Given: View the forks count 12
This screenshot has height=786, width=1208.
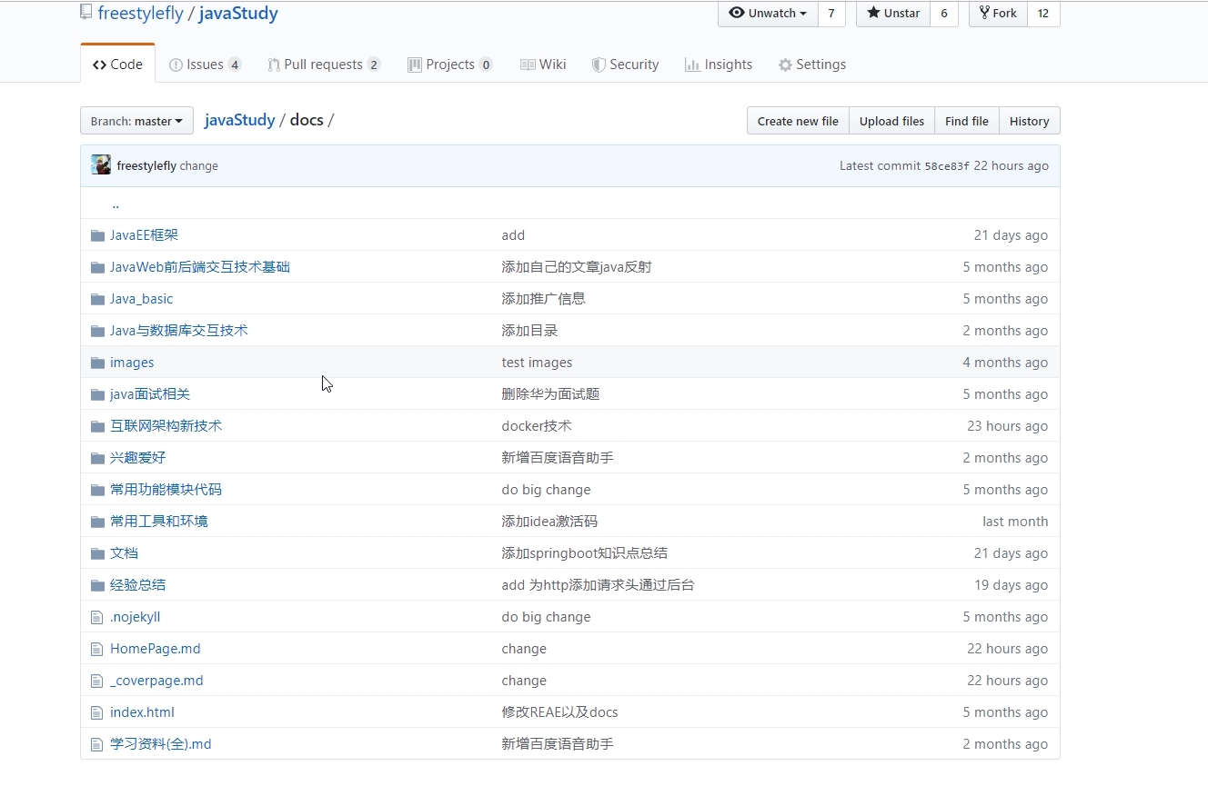Looking at the screenshot, I should coord(1043,14).
